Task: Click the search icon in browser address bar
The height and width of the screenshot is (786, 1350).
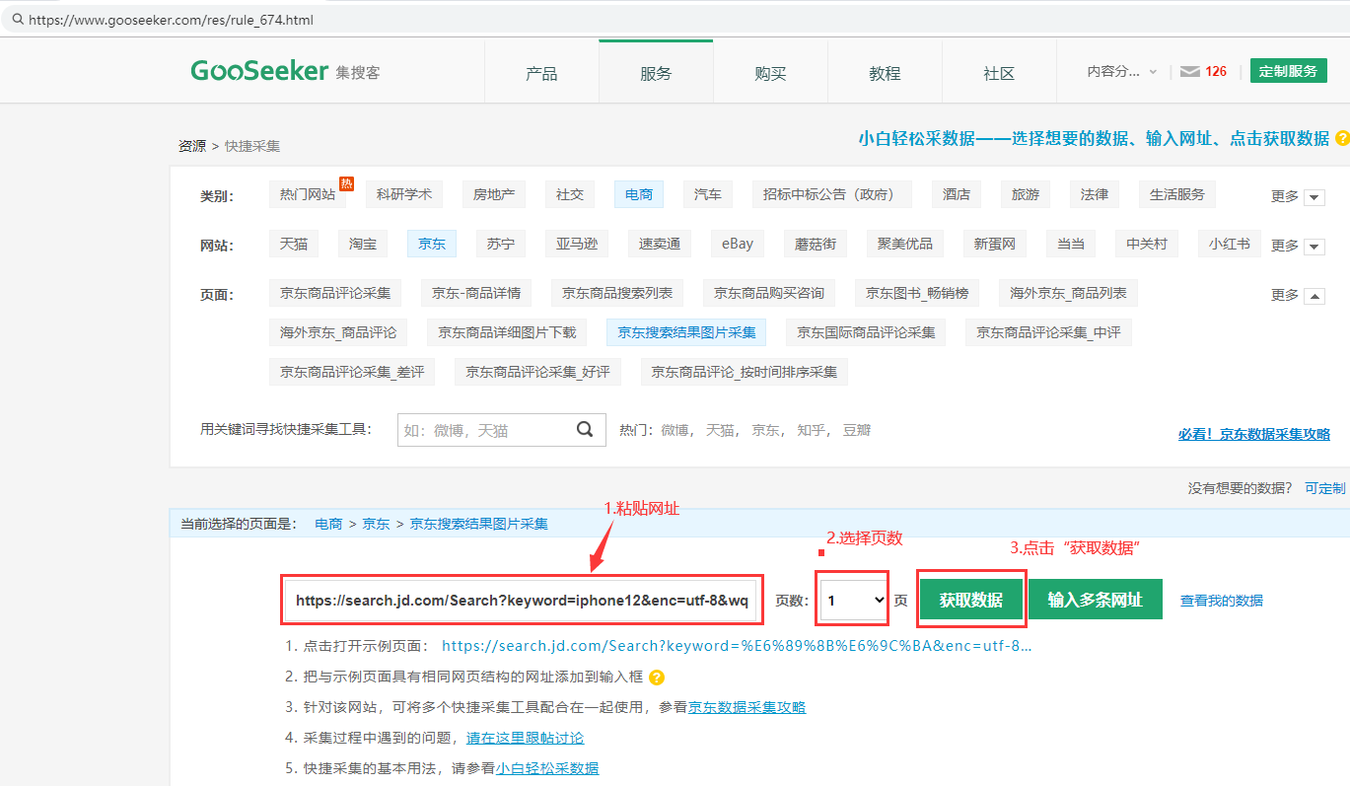Action: click(x=18, y=19)
